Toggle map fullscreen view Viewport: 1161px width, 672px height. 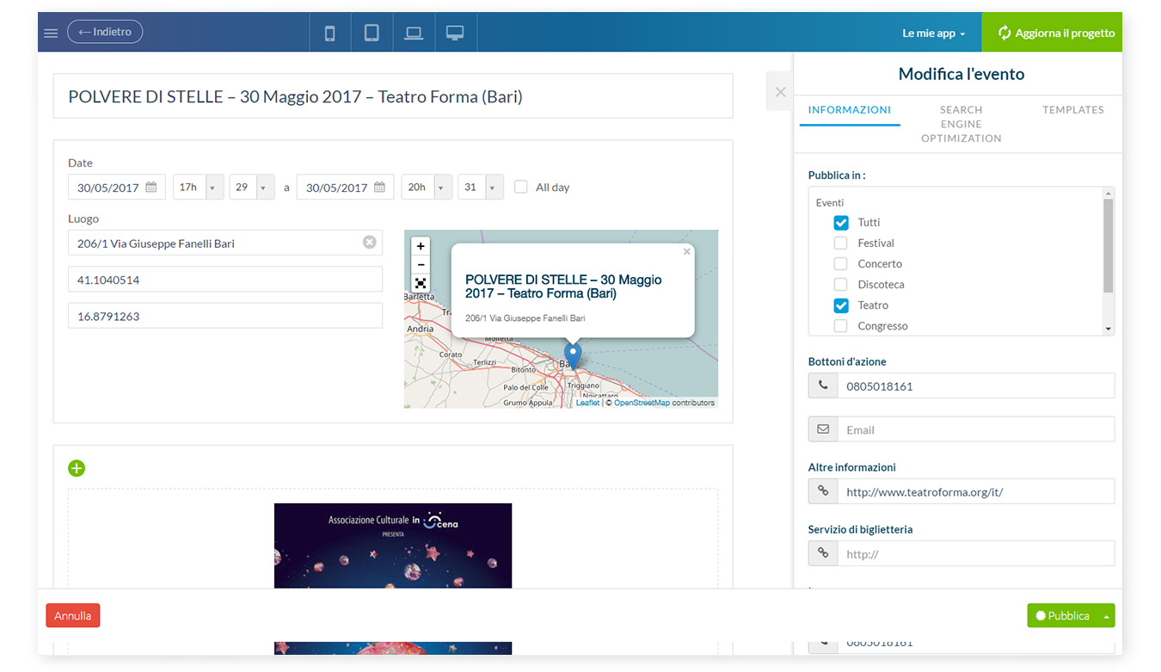(x=421, y=283)
